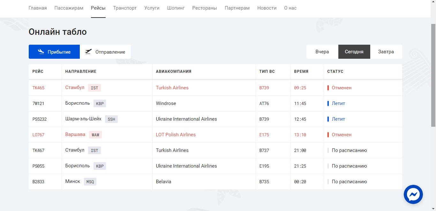Click Turkish Airlines in TK465 row
Viewport: 436px width, 211px height.
tap(172, 88)
